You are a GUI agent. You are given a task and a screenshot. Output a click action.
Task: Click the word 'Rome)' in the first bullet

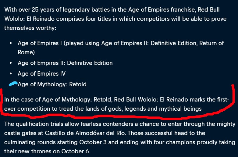(x=26, y=52)
